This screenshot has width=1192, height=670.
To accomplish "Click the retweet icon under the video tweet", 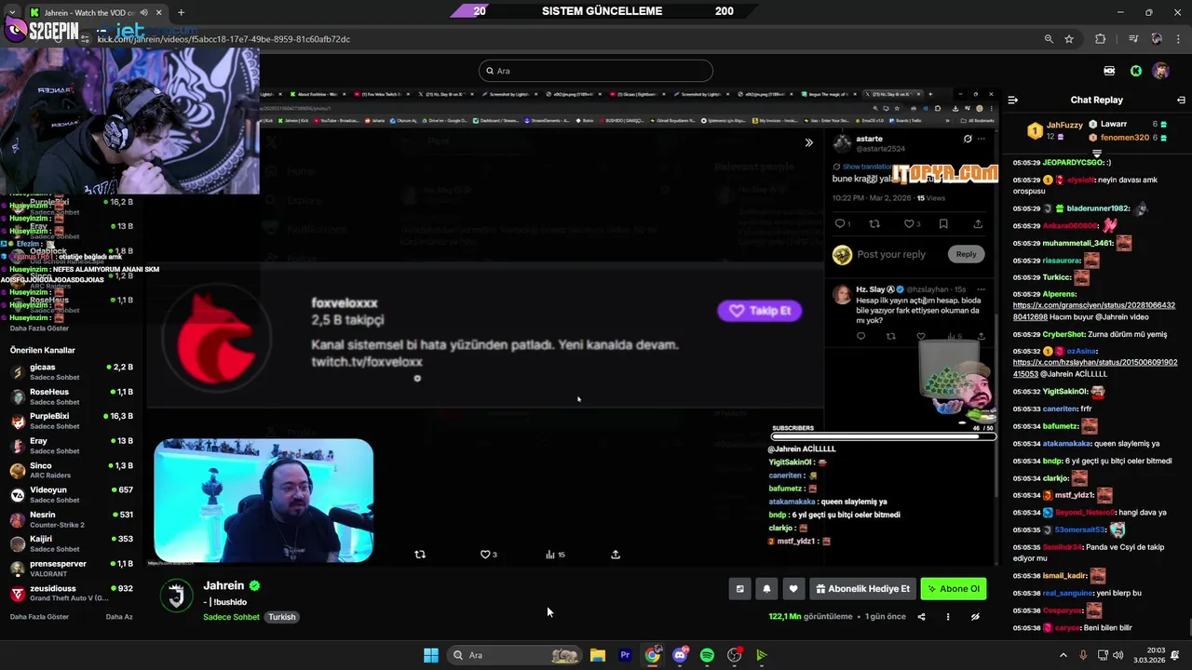I will click(420, 555).
